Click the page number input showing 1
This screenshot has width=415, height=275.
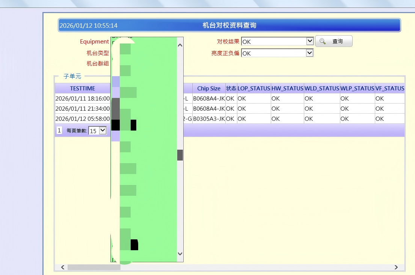59,130
